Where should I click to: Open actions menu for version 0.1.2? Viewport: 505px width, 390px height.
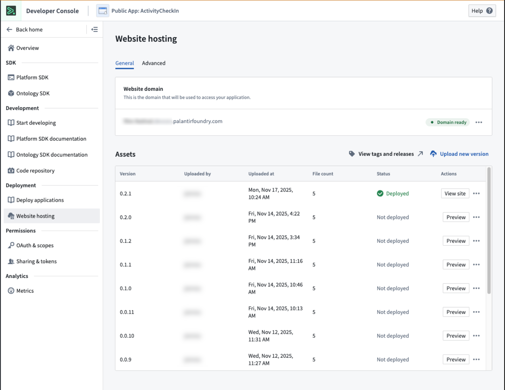[477, 241]
